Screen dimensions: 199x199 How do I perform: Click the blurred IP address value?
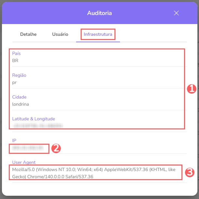[x=27, y=148]
